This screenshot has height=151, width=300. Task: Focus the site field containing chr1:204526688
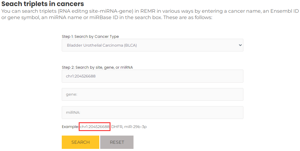[153, 76]
